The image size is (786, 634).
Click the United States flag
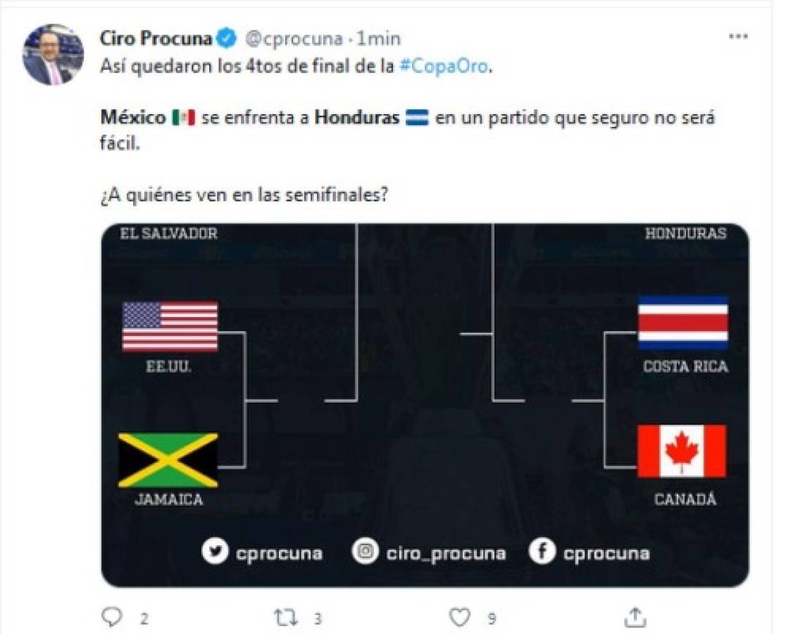[170, 325]
